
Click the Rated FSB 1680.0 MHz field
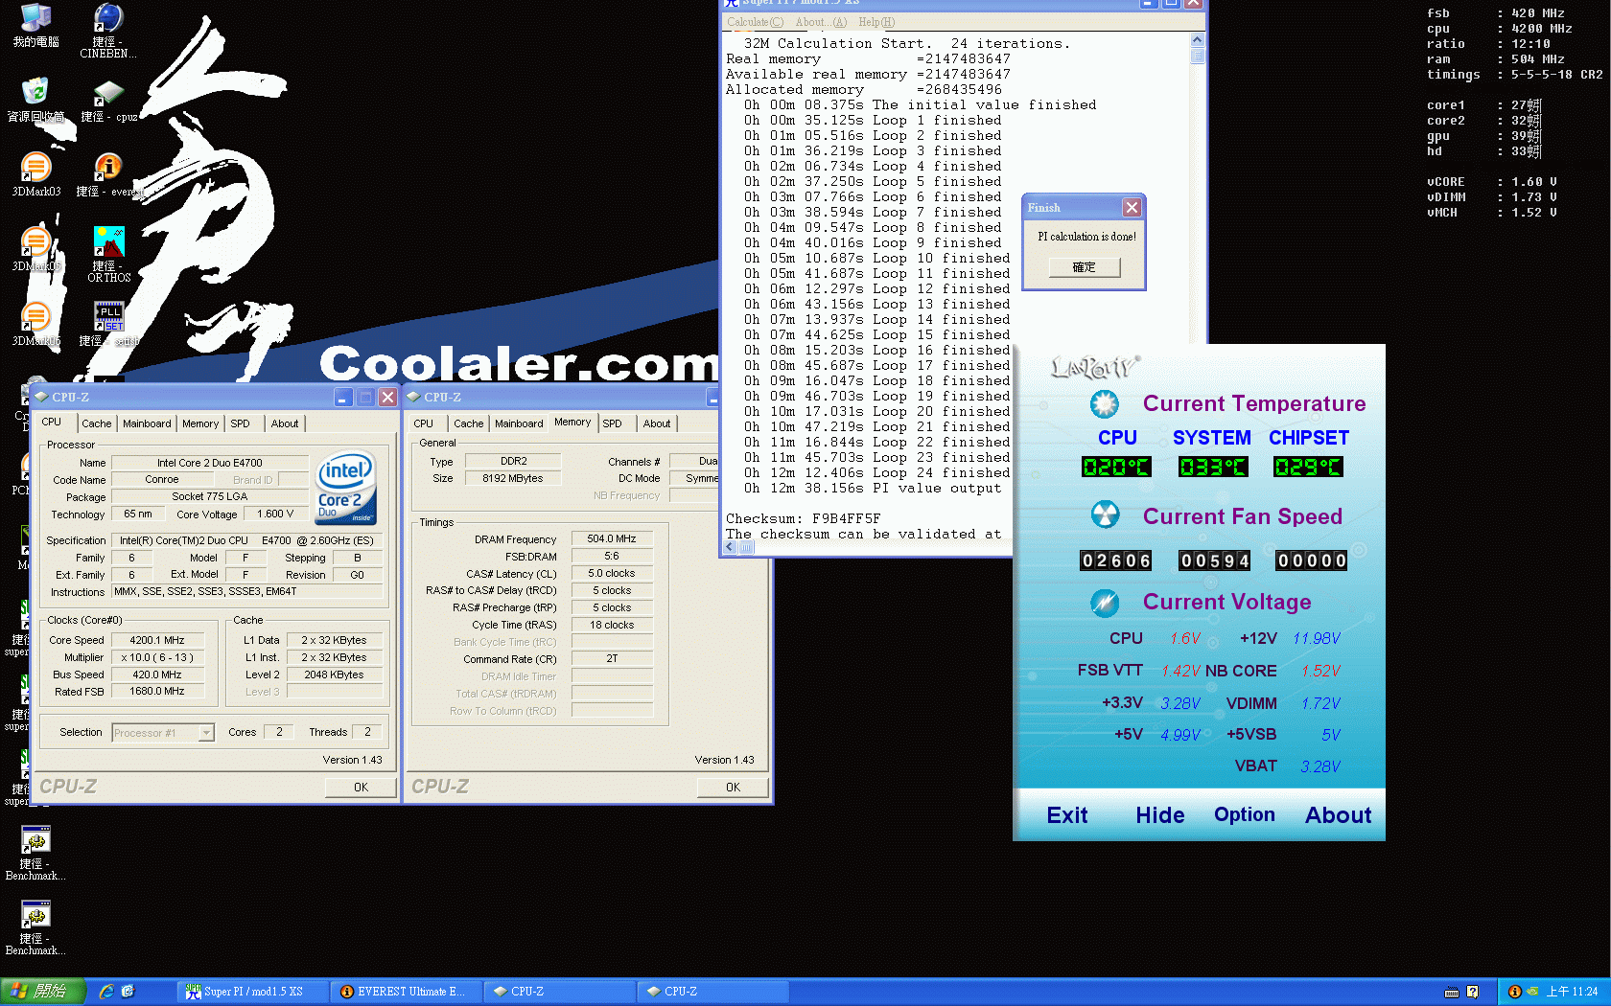tap(157, 691)
